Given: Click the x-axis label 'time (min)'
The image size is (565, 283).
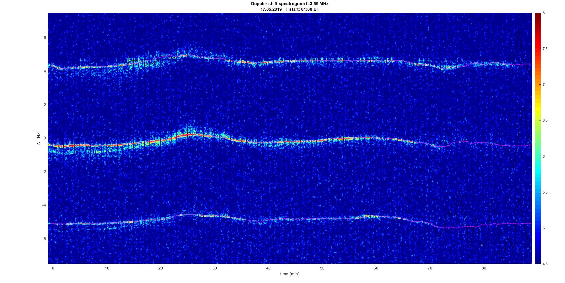Looking at the screenshot, I should click(290, 274).
